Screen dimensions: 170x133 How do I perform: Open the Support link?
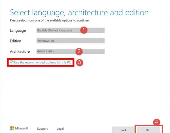point(42,129)
